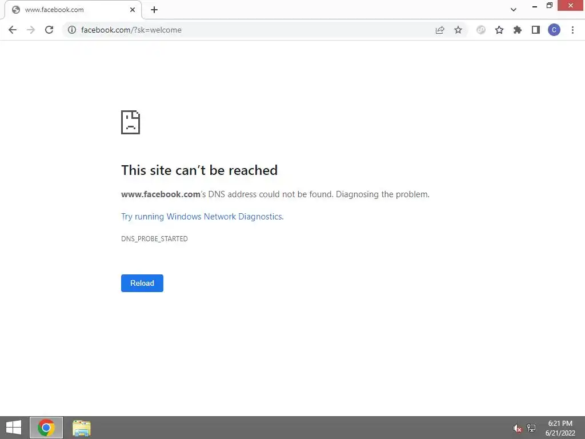
Task: Open a new tab with the plus button
Action: click(x=154, y=10)
